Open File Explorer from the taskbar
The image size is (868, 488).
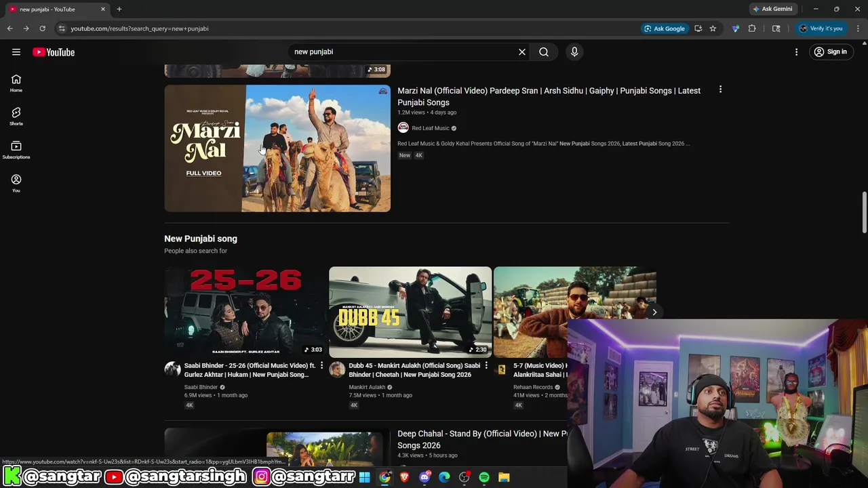(x=504, y=477)
